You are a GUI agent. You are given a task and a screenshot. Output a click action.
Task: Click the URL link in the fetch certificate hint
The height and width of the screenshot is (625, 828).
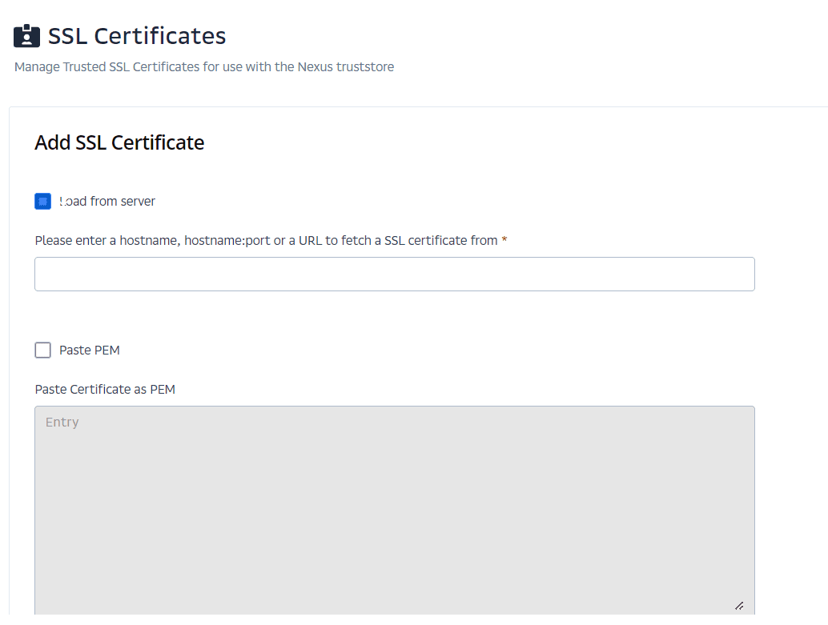click(x=310, y=240)
